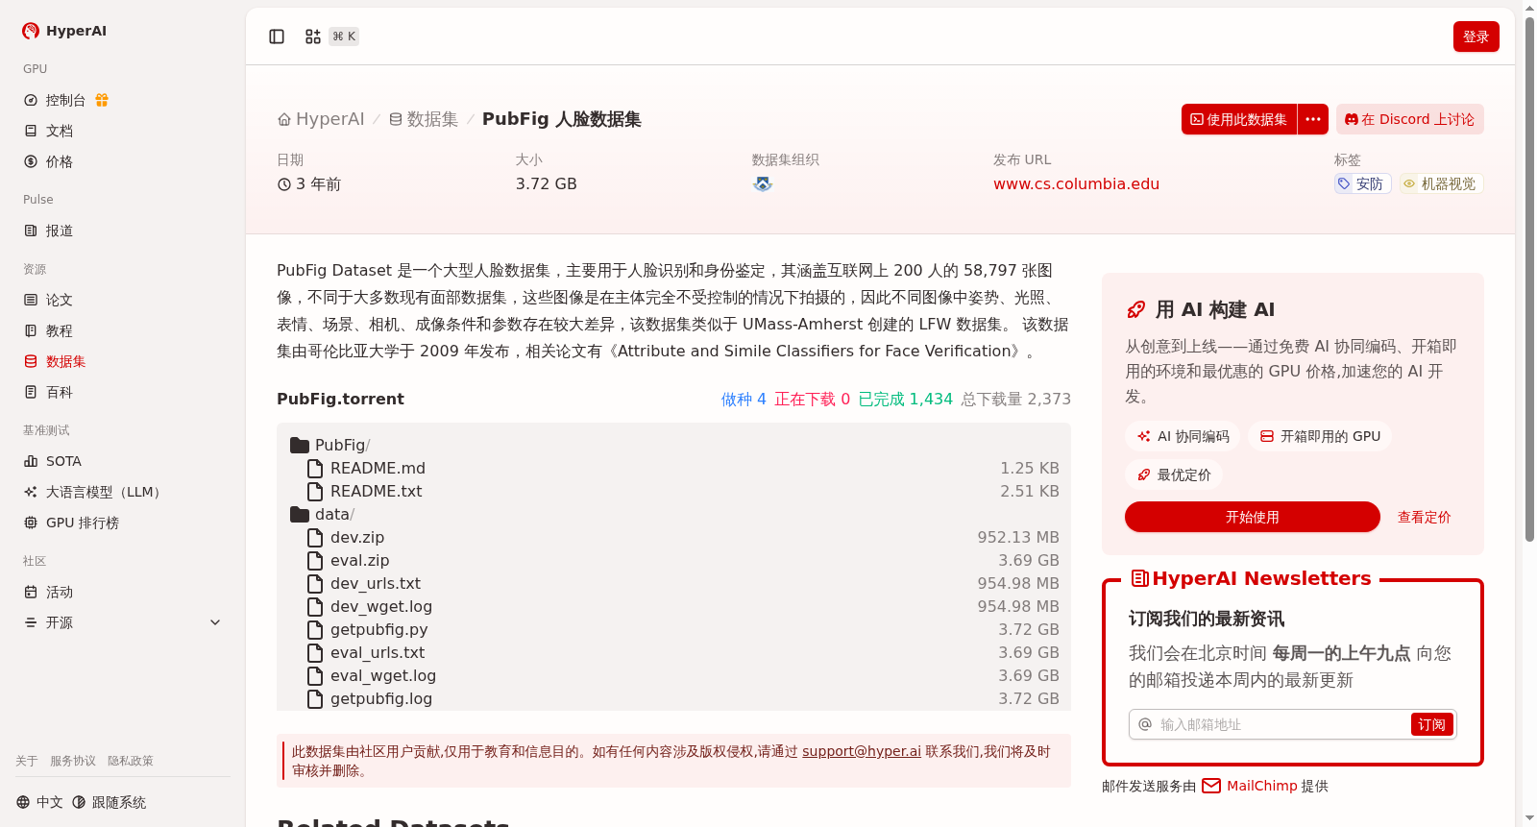Go to HyperAI home breadcrumb
Screen dimensions: 1537x827
[x=321, y=119]
